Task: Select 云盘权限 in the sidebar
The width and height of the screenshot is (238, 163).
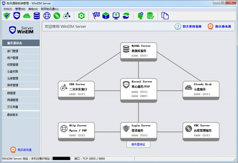Action: (x=13, y=71)
